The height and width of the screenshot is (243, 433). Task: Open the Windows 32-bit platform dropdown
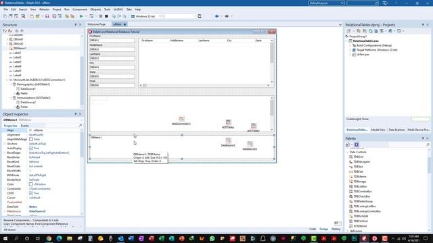pyautogui.click(x=160, y=16)
